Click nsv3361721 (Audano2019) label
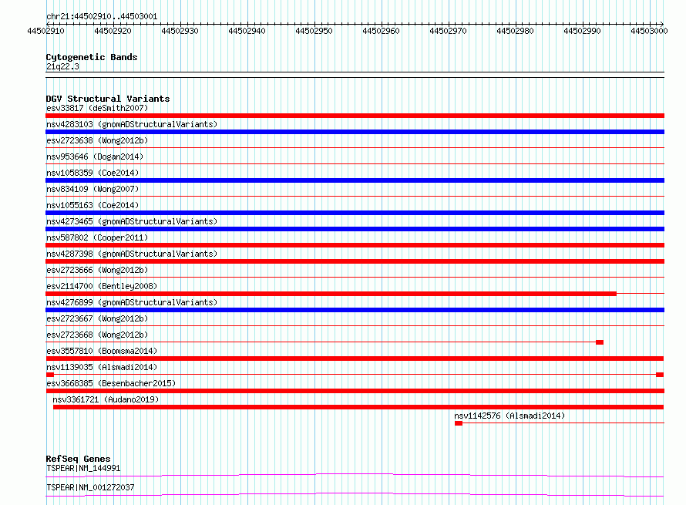Image resolution: width=686 pixels, height=505 pixels. tap(106, 399)
